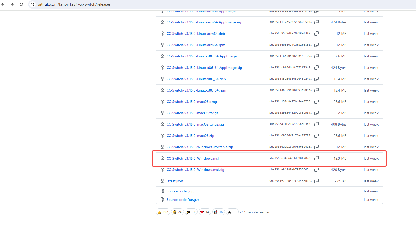This screenshot has height=231, width=416.
Task: Download CC-Switch-v3.15.0-macOS.tar.gz
Action: tap(192, 113)
